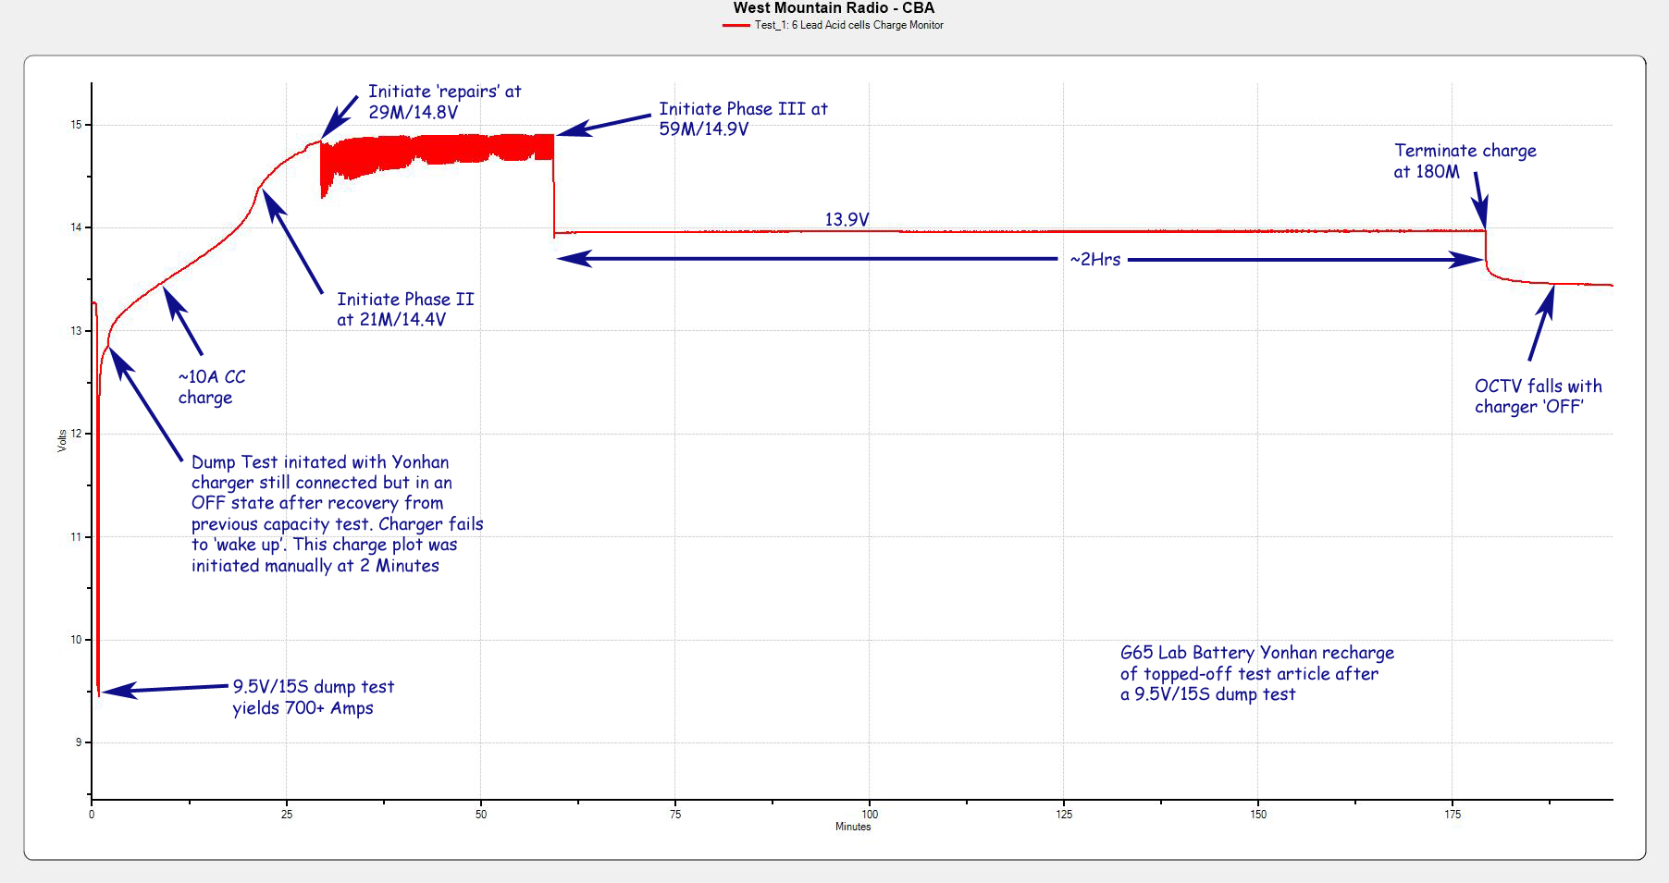Viewport: 1669px width, 883px height.
Task: Select the ~10A CC charge label
Action: pos(211,386)
